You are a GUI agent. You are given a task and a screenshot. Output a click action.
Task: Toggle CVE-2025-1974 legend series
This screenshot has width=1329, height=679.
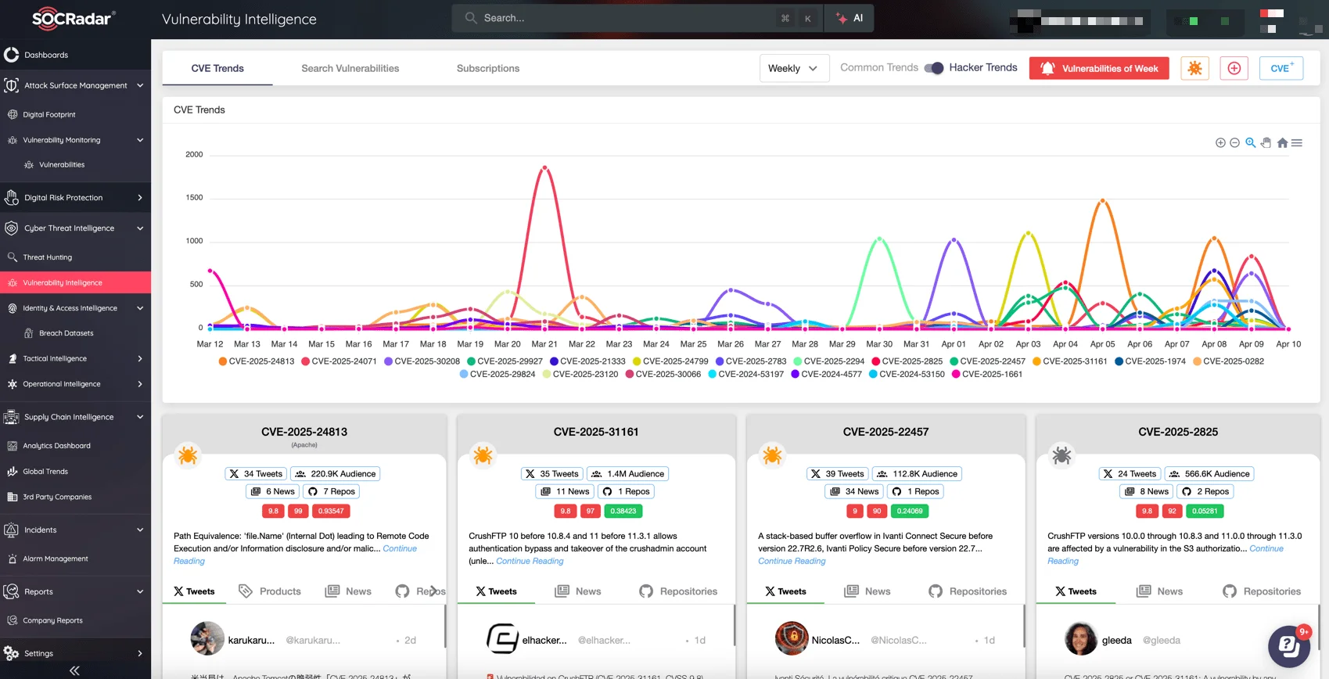point(1150,361)
